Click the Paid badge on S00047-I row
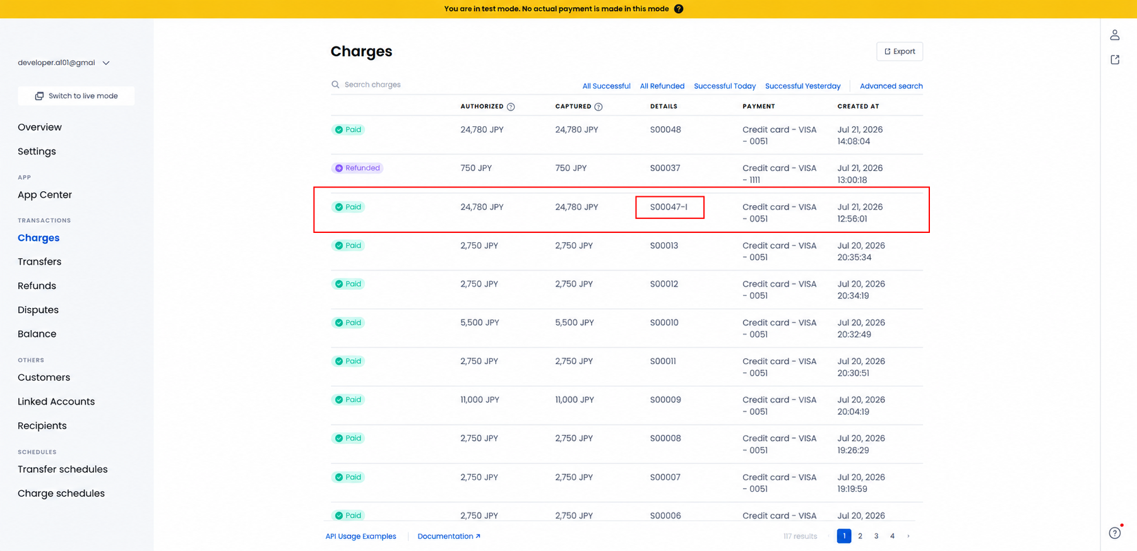Screen dimensions: 1137x551 click(x=348, y=207)
